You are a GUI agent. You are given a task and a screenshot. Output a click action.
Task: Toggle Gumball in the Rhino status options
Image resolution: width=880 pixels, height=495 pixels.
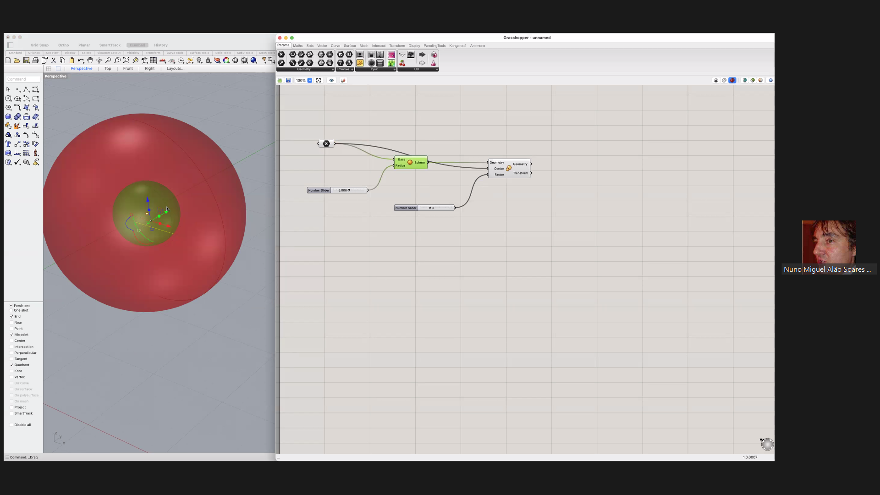point(137,45)
